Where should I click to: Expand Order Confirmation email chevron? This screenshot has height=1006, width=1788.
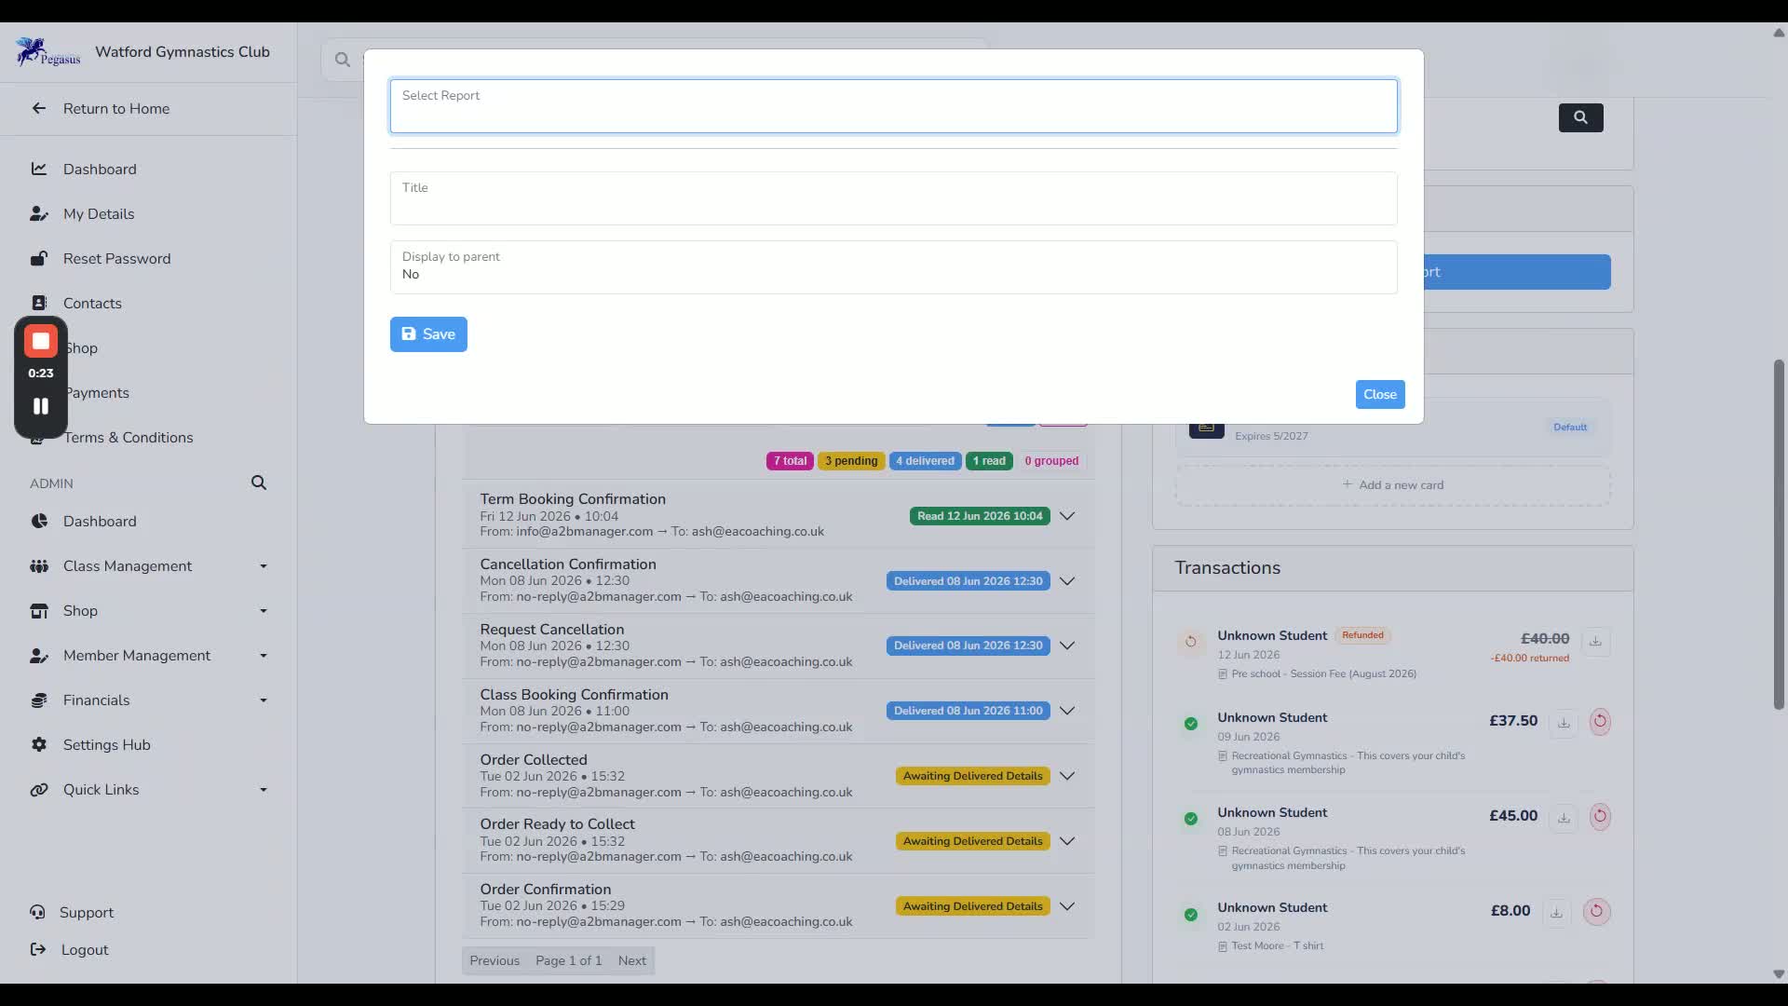point(1067,906)
